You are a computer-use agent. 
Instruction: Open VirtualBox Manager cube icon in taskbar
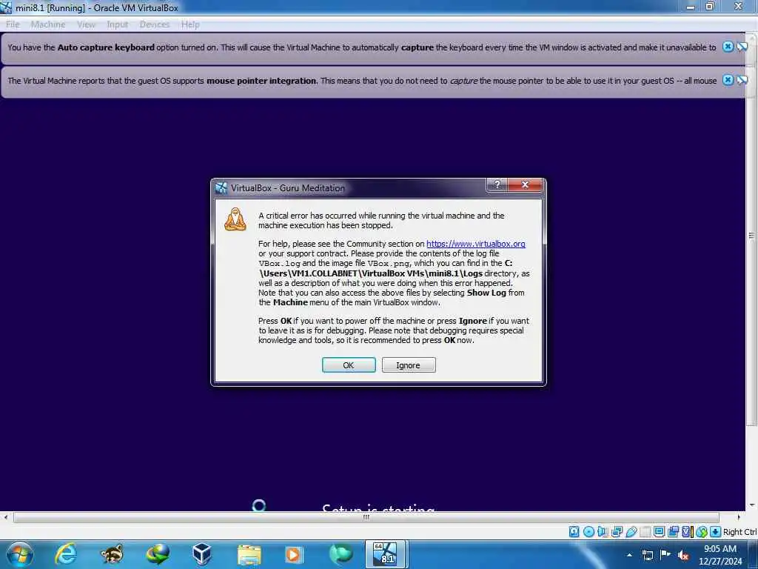pos(202,554)
